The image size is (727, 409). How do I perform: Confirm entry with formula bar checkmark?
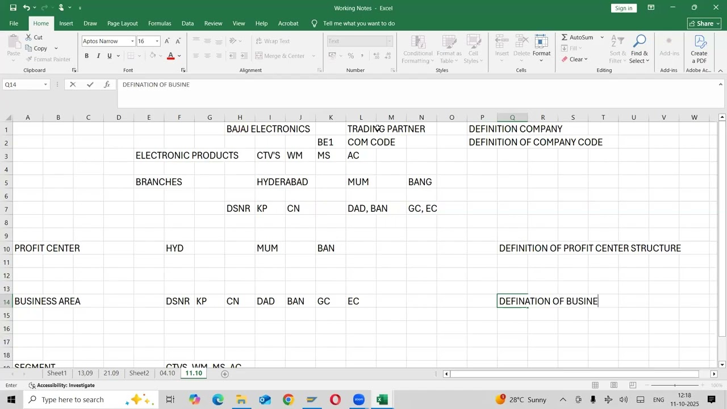(90, 85)
